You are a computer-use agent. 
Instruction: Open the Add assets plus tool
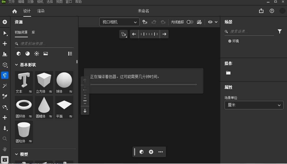coord(5,22)
